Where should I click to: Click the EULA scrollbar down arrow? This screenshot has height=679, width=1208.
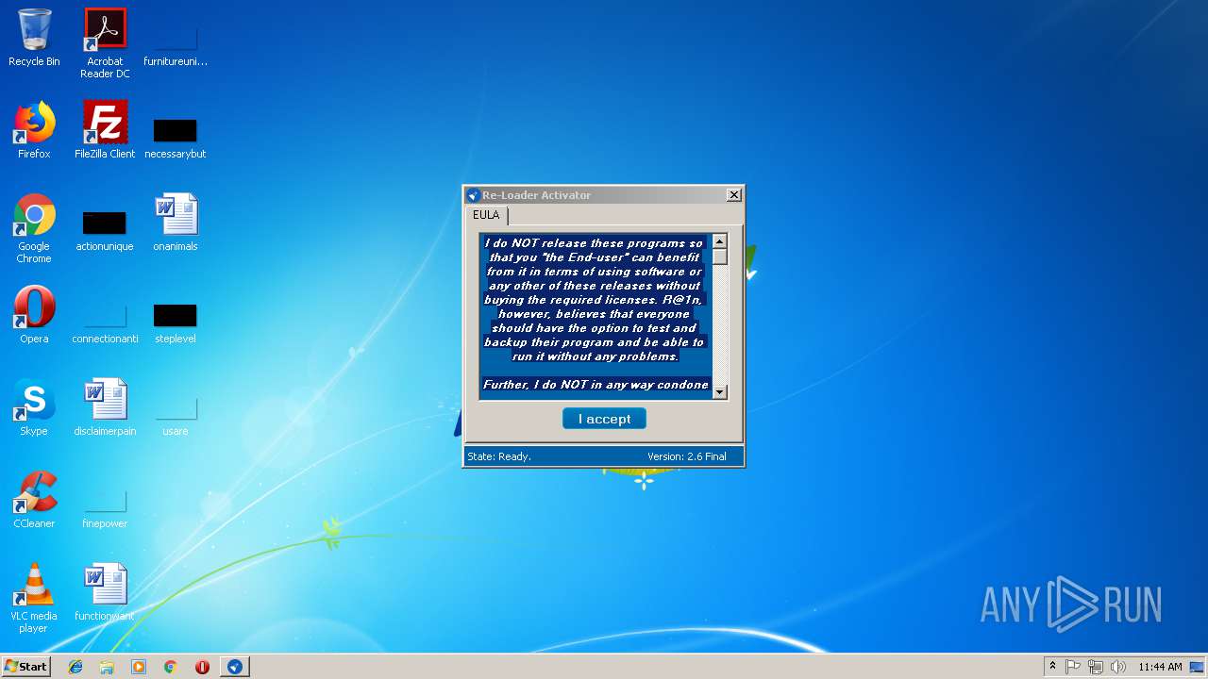720,391
